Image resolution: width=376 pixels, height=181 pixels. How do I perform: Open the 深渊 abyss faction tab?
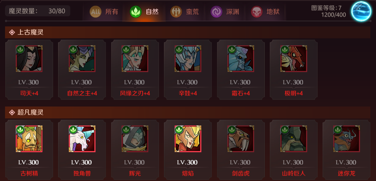[x=225, y=12]
